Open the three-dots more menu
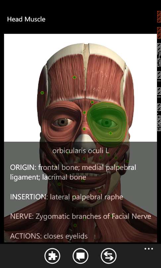The image size is (161, 268). [148, 249]
